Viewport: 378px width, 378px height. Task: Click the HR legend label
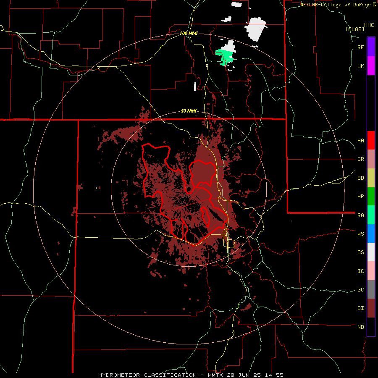[x=360, y=197]
